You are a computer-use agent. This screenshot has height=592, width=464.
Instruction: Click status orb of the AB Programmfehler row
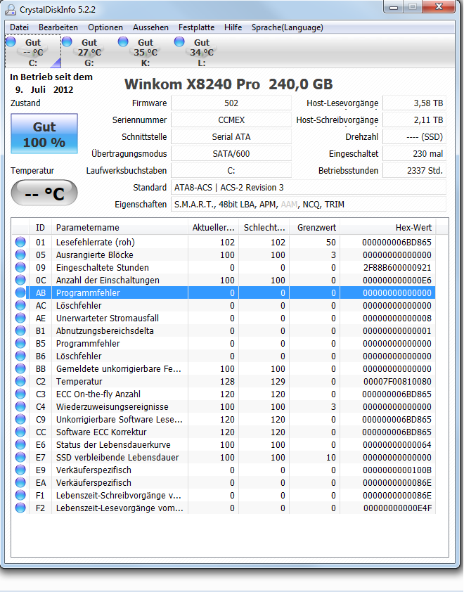pos(20,292)
